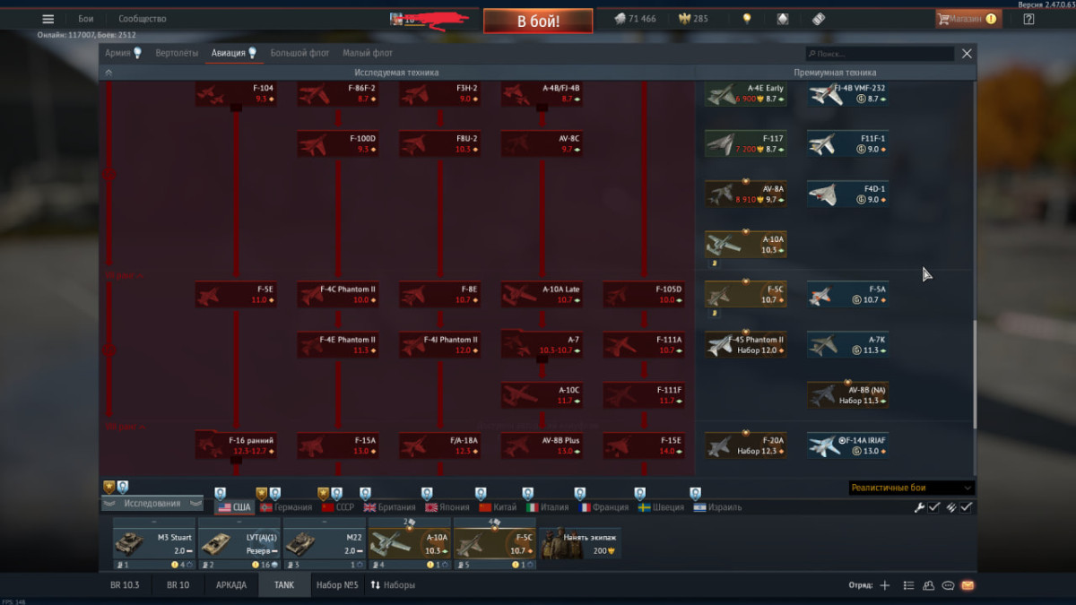Select the LVT(A)(1) crew slot
This screenshot has width=1076, height=605.
click(239, 544)
